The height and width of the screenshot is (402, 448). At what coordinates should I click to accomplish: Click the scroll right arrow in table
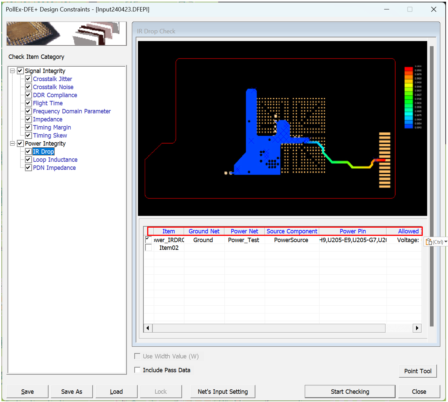coord(417,328)
